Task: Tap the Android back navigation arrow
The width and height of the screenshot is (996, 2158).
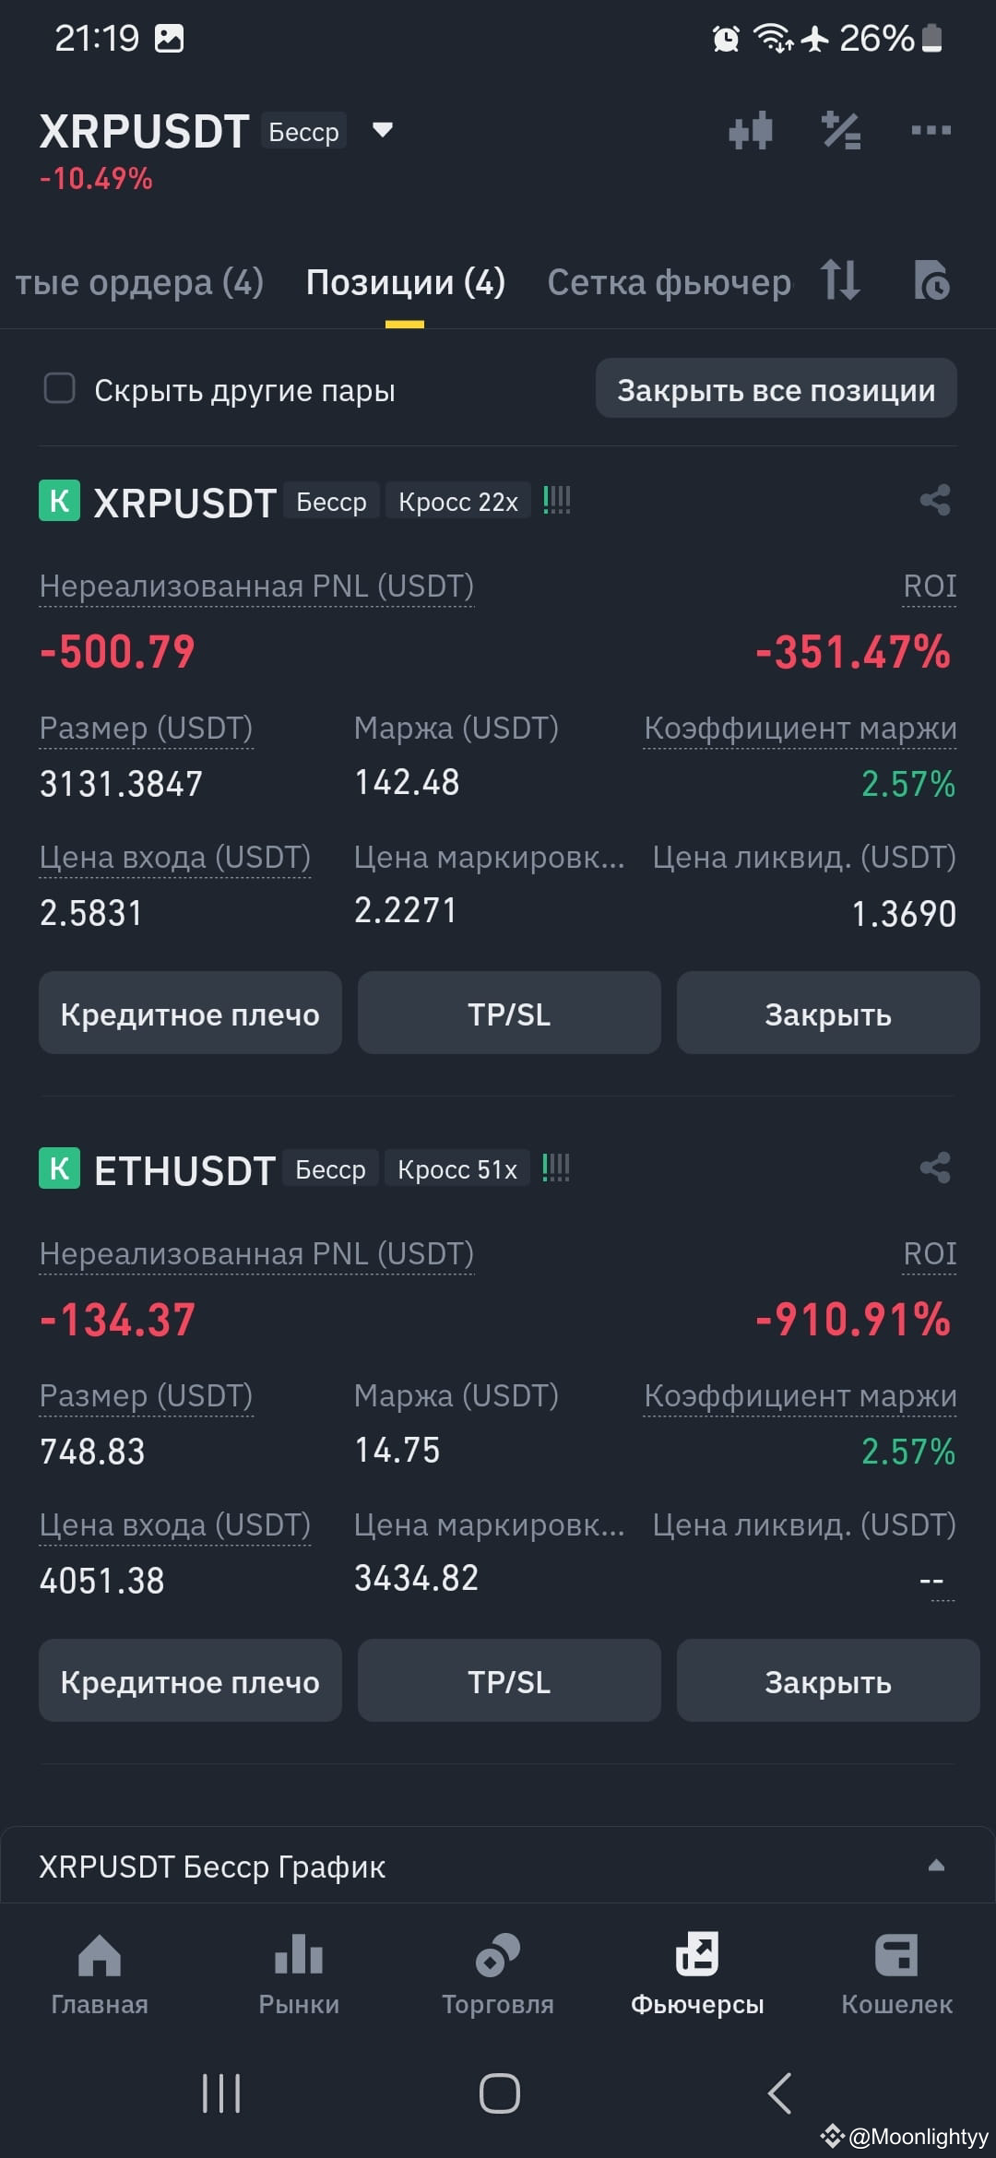Action: [x=780, y=2093]
